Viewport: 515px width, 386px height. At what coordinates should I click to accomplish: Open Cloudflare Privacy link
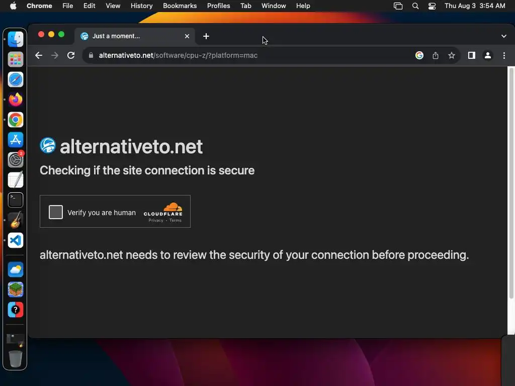[x=156, y=220]
